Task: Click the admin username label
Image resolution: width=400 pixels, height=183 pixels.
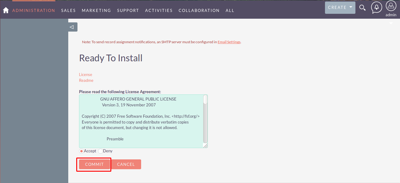Action: pos(391,15)
